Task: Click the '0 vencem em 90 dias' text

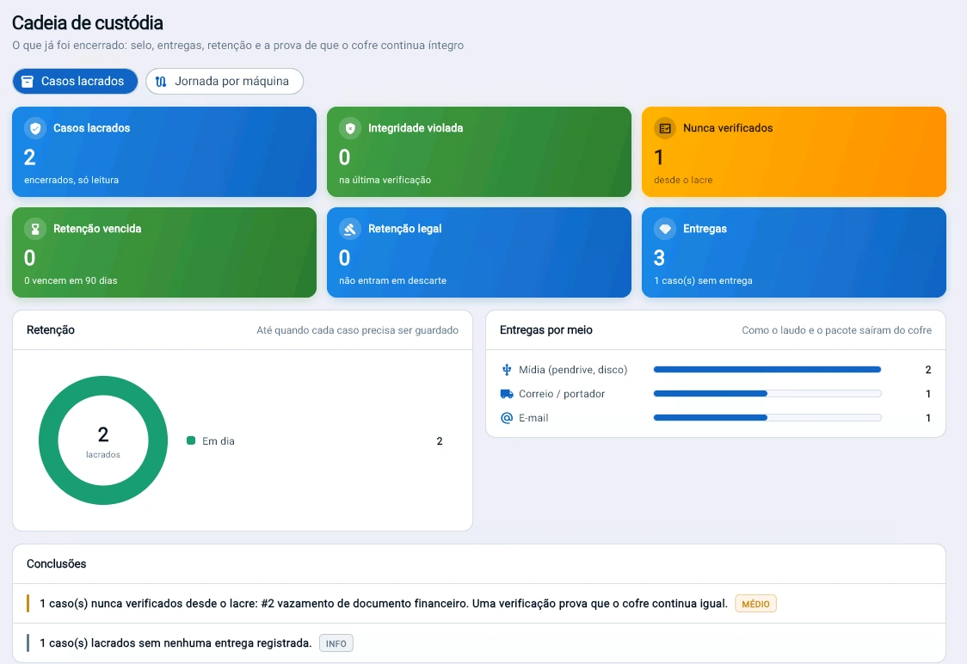Action: point(71,280)
